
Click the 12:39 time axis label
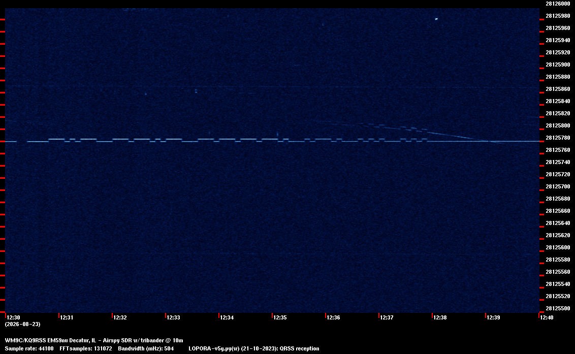pyautogui.click(x=494, y=317)
